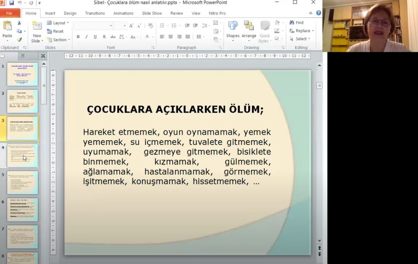The height and width of the screenshot is (264, 418).
Task: Toggle Strikethrough formatting
Action: [x=113, y=37]
